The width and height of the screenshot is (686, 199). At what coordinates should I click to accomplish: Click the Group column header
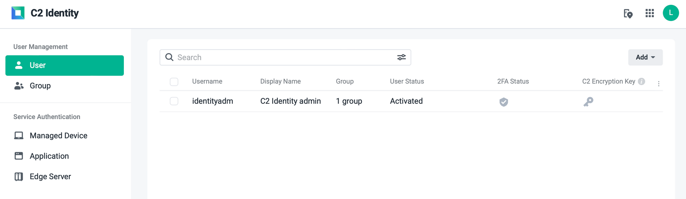click(345, 81)
